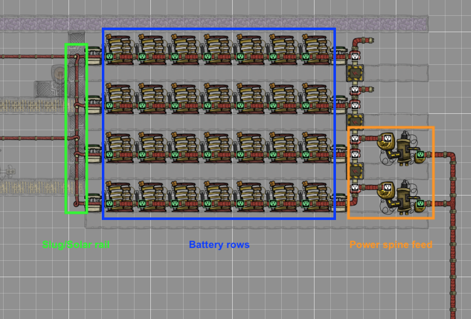Select the lower large power transformer

[x=402, y=198]
